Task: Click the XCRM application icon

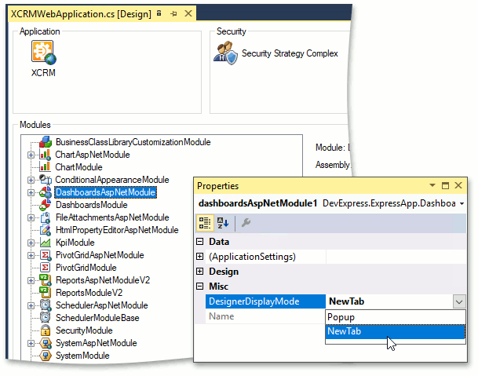Action: tap(44, 53)
